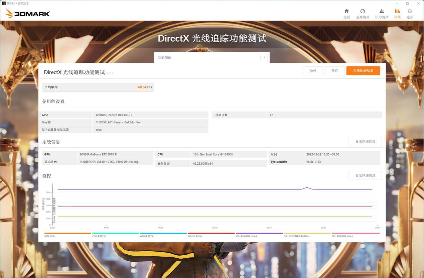Viewport: 424px width, 278px height.
Task: Open the 选项 settings gear icon
Action: pyautogui.click(x=410, y=11)
